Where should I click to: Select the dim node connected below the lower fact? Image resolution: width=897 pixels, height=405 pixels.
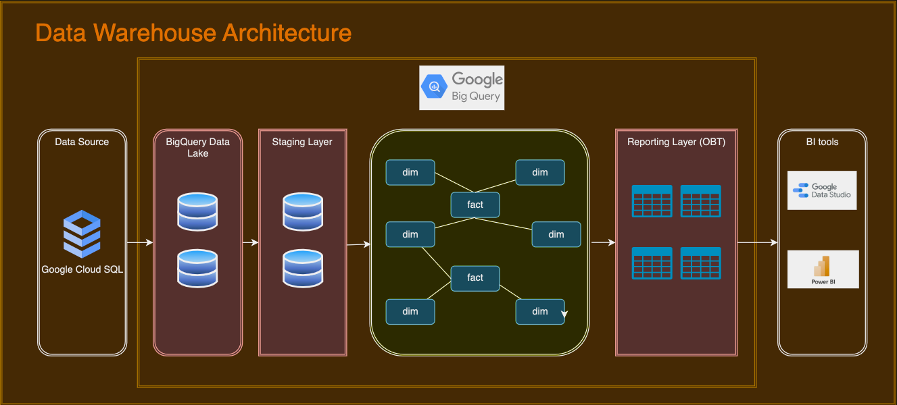410,311
